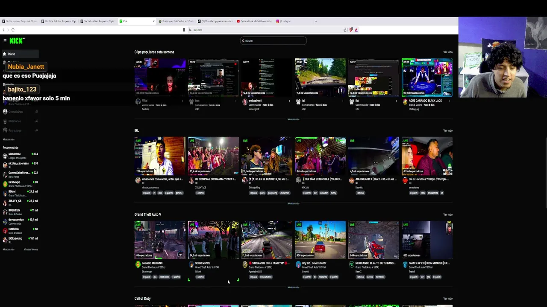Open nicolas_caceresss IRL live stream thumbnail
Screen dimensions: 547x307
tap(160, 156)
